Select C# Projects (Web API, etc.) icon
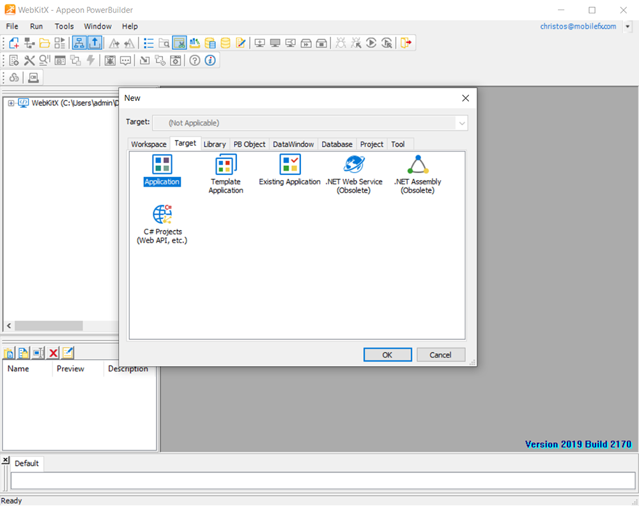Screen dimensions: 639x506 (162, 224)
